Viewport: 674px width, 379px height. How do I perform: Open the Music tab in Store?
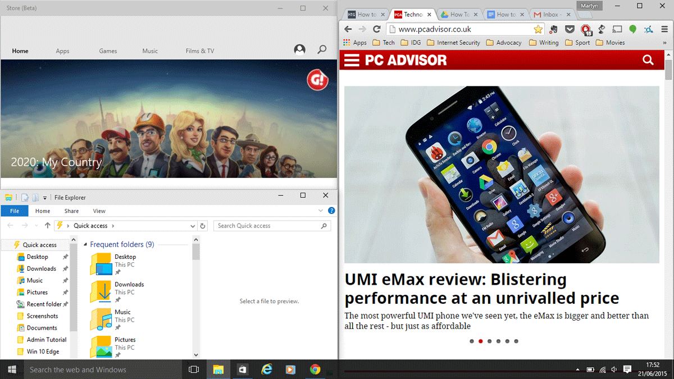tap(150, 51)
